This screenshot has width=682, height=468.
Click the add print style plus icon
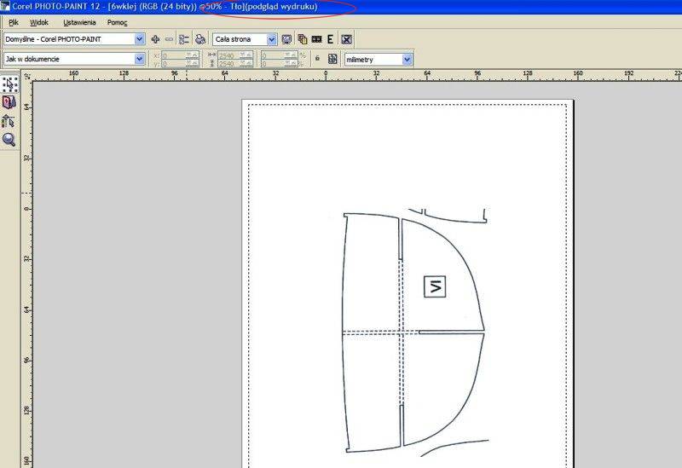pos(155,39)
